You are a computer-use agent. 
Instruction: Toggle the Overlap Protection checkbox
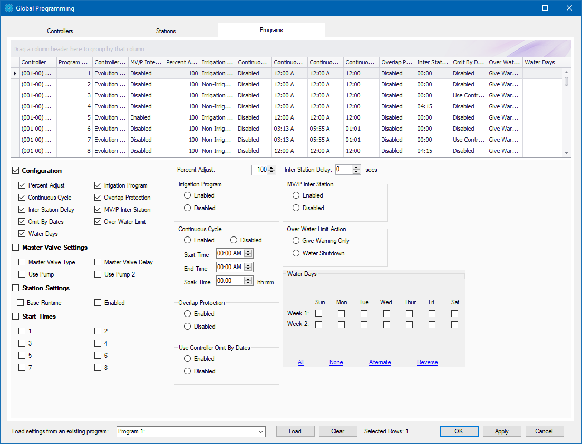point(98,198)
